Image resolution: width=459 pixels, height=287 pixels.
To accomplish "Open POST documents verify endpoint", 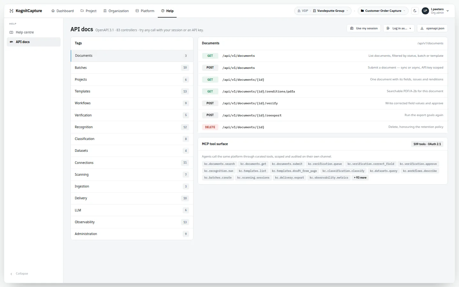I will point(323,103).
